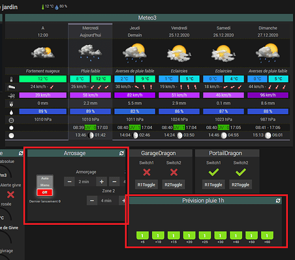Refresh the Prévision pluie 1h widget

pos(278,201)
